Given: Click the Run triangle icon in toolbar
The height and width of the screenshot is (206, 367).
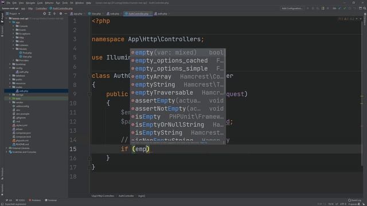Looking at the screenshot, I should (308, 9).
